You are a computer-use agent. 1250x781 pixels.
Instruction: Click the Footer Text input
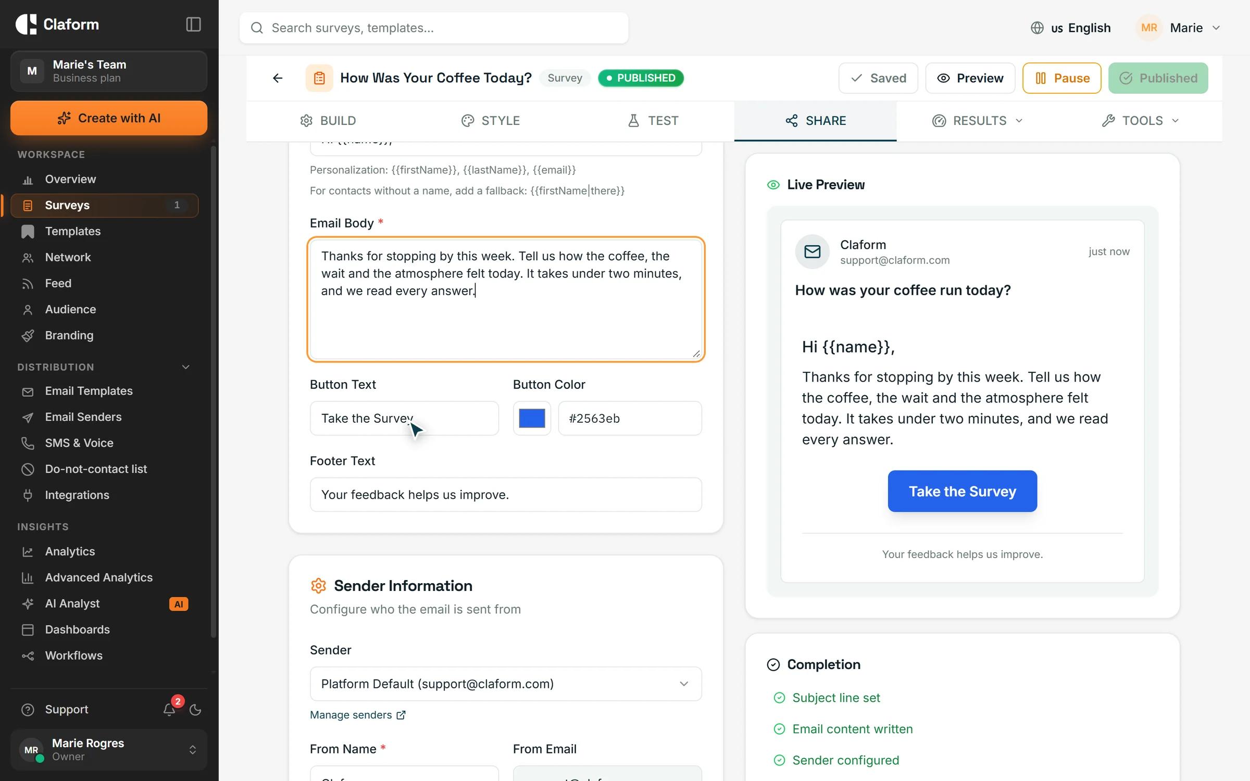tap(506, 495)
